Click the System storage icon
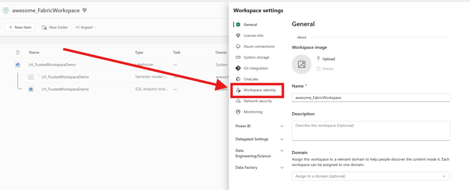The height and width of the screenshot is (190, 470). tap(238, 57)
